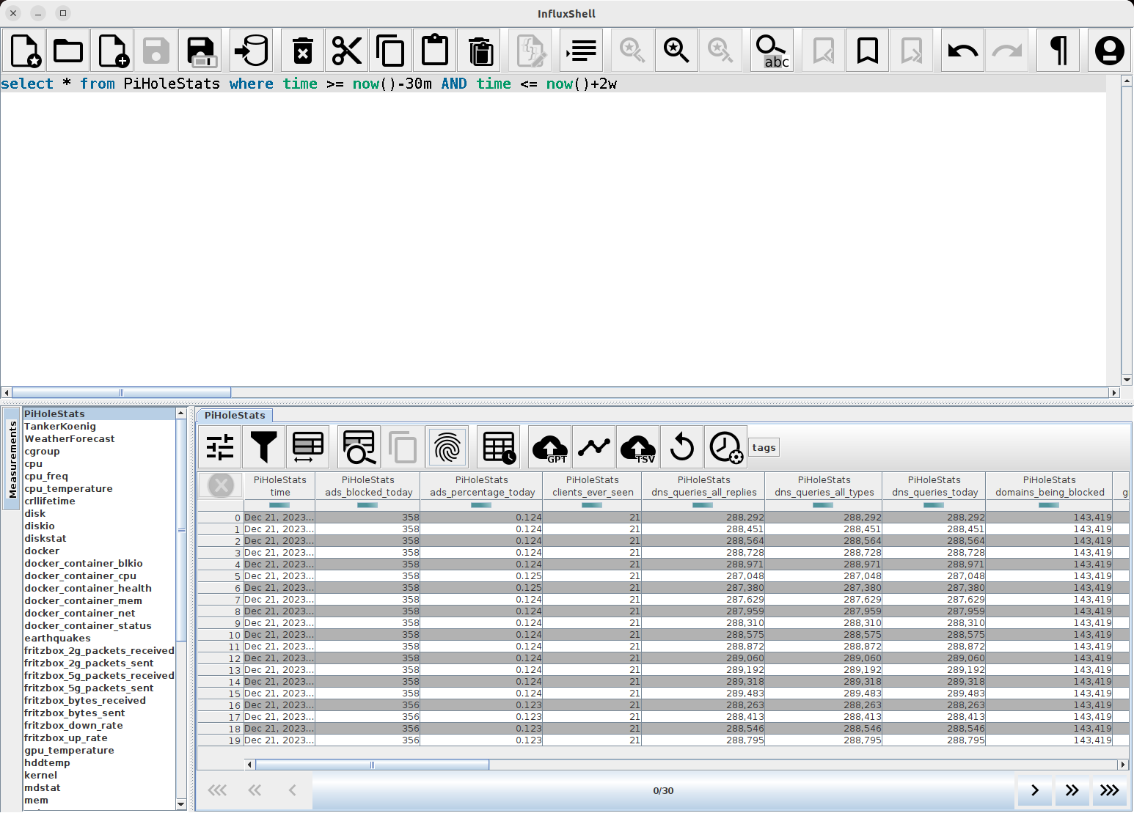Click dns_queries_today column header

934,486
